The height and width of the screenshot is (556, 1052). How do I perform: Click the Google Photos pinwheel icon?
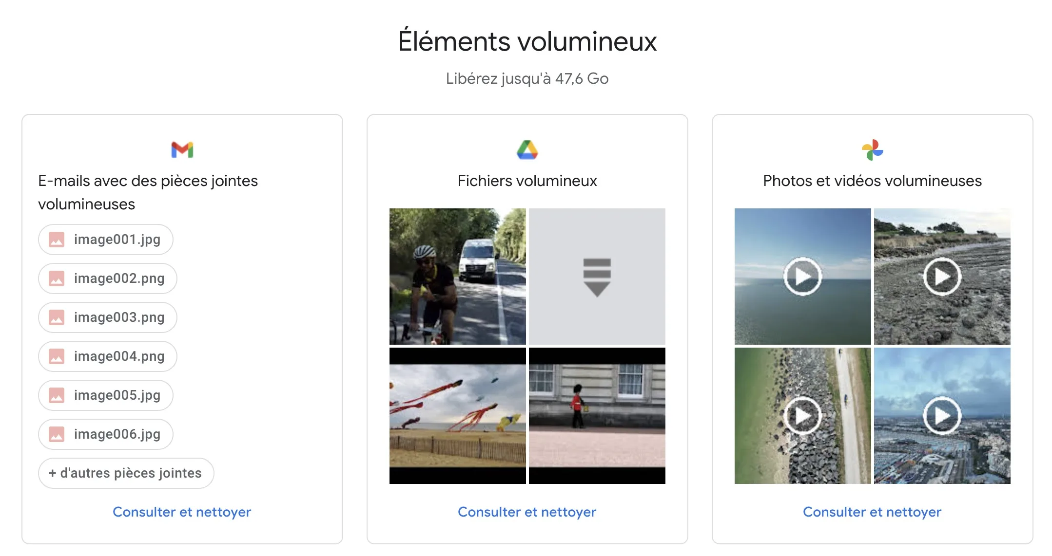pyautogui.click(x=872, y=150)
